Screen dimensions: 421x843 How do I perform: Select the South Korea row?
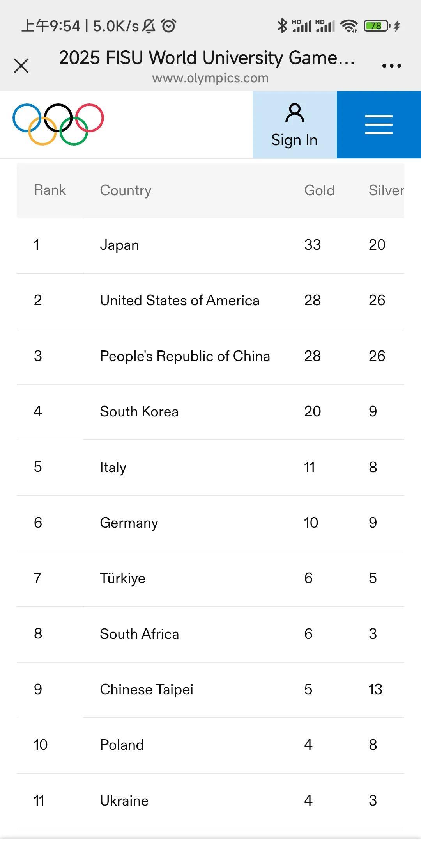coord(210,412)
